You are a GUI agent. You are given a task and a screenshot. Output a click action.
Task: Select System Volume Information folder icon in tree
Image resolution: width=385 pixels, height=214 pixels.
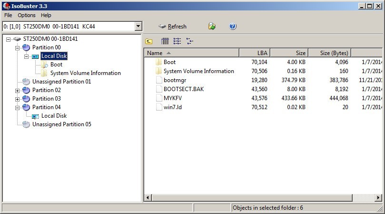(x=44, y=73)
